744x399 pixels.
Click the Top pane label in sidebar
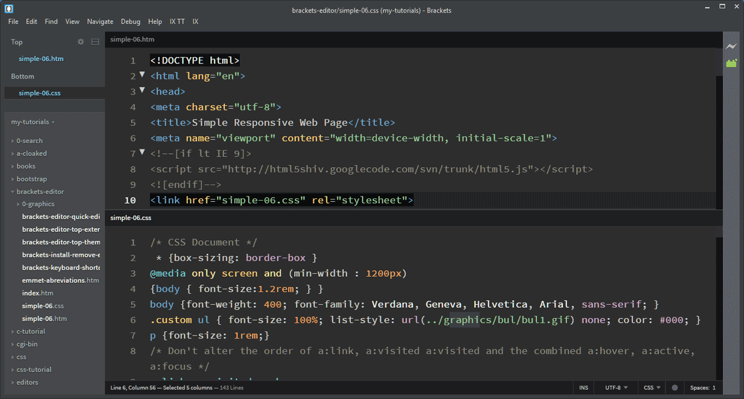coord(17,42)
